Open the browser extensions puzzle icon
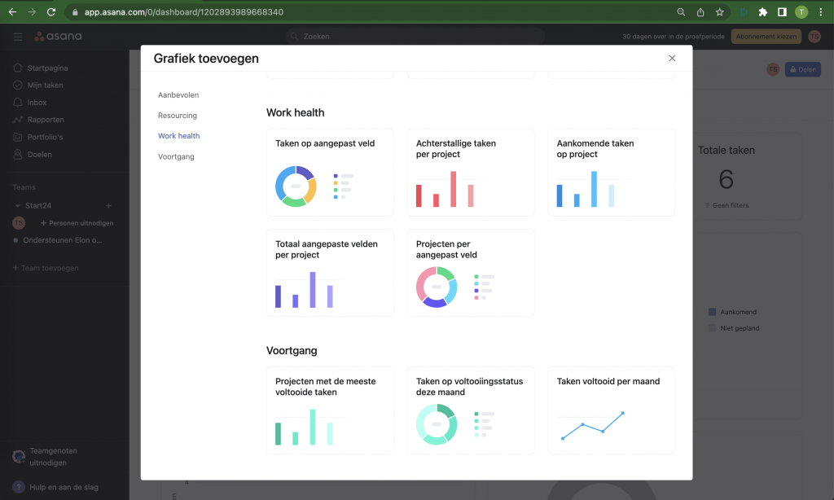 tap(762, 12)
